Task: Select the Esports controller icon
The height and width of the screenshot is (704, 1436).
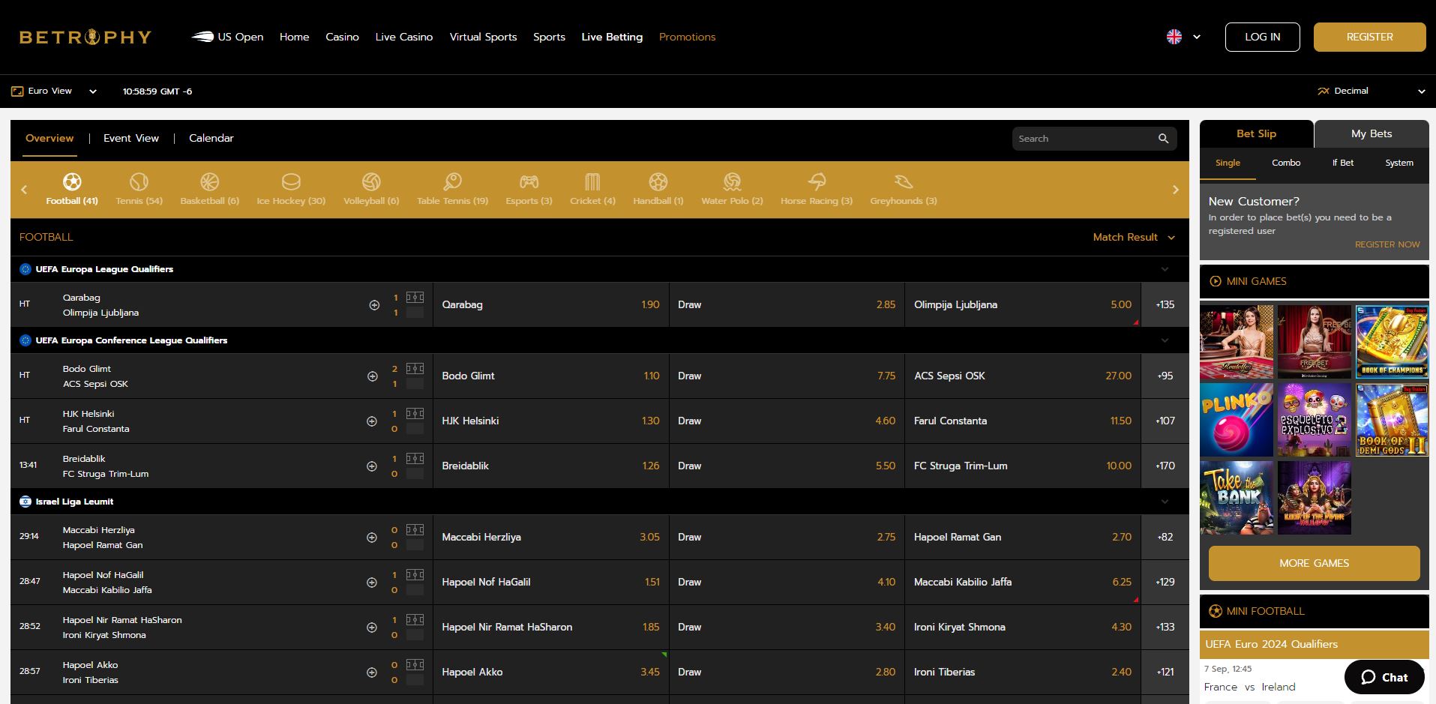Action: point(529,181)
